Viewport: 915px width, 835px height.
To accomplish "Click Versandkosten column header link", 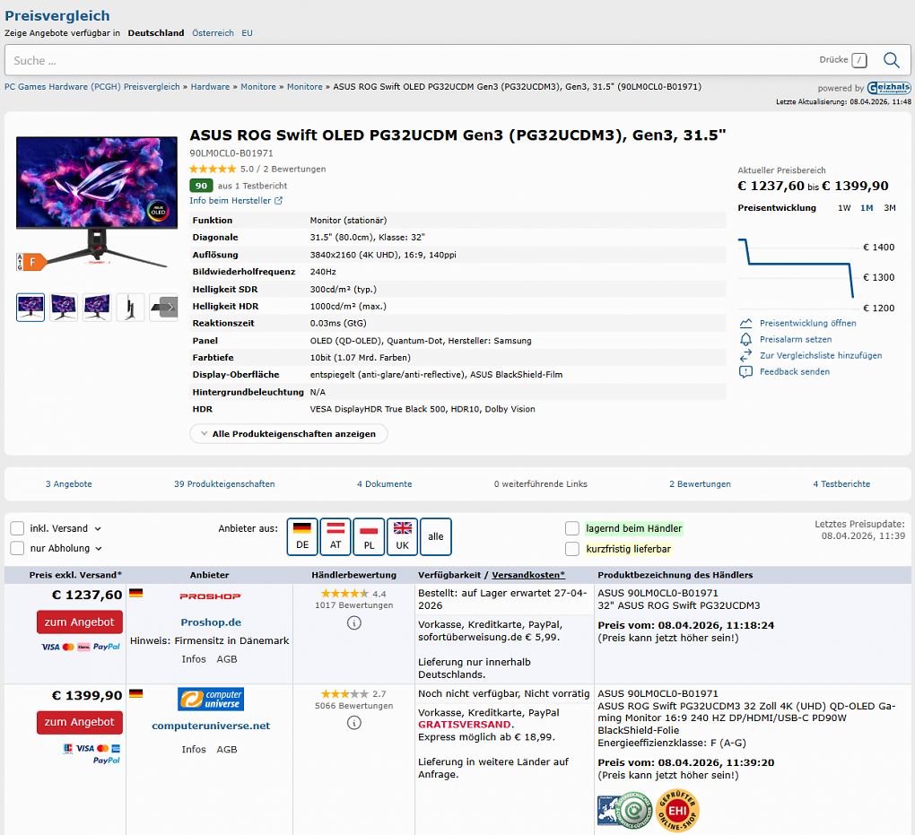I will [x=528, y=575].
